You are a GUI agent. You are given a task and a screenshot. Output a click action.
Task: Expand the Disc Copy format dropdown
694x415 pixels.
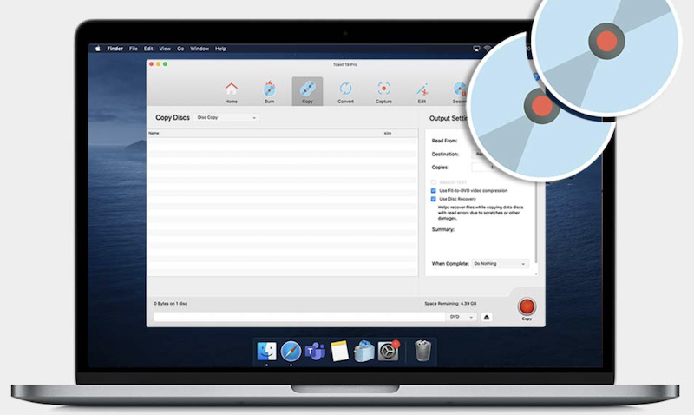226,117
